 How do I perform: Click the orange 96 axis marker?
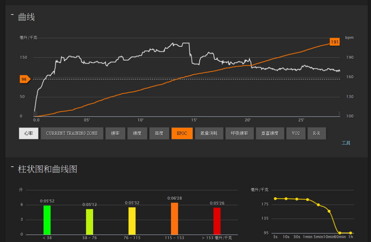coord(24,79)
